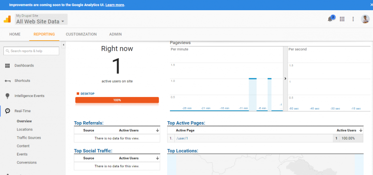Select Conversions under Real-Time

pos(27,163)
